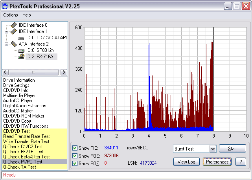
Task: Toggle the Show POF checkbox
Action: coord(75,163)
